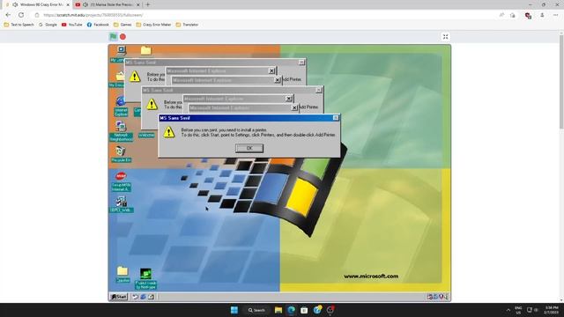Open Microsoft Edge from the taskbar
The image size is (564, 317).
(x=291, y=310)
